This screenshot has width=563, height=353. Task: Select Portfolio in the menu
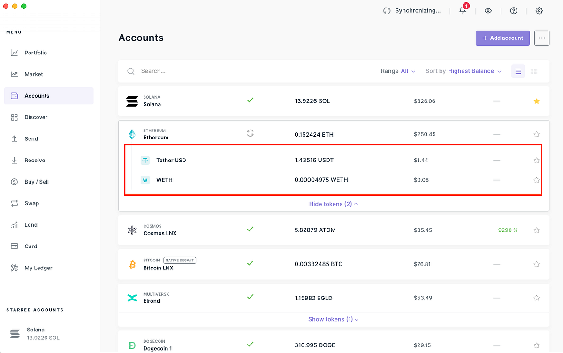[x=14, y=53]
